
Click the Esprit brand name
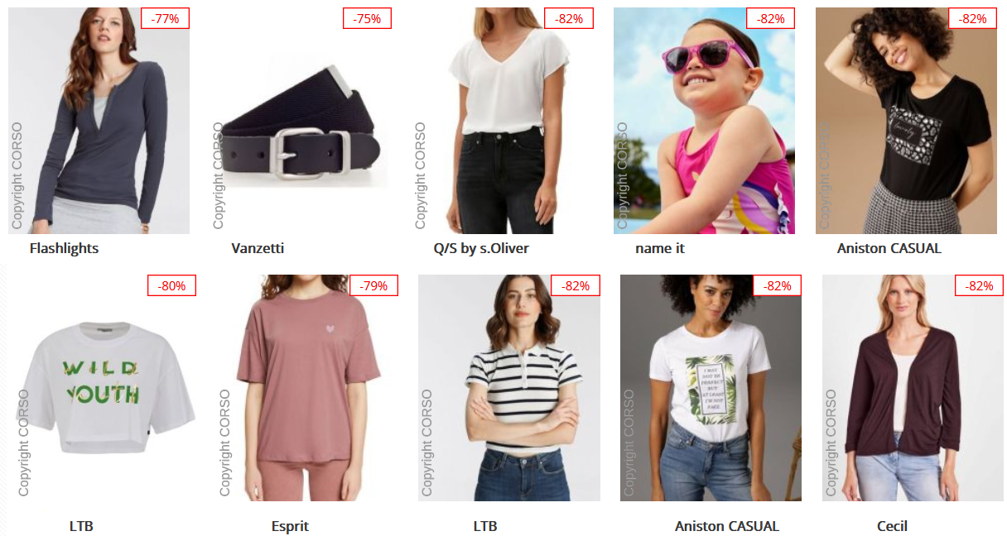click(x=290, y=526)
